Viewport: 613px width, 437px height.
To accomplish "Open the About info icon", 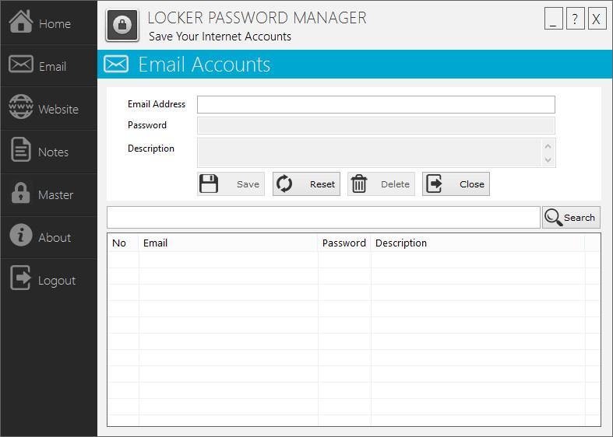I will [x=21, y=235].
